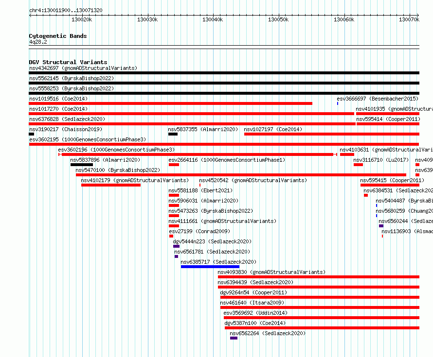Open nsv6560244 Sedlazeck variant label
This screenshot has height=357, width=433.
405,221
